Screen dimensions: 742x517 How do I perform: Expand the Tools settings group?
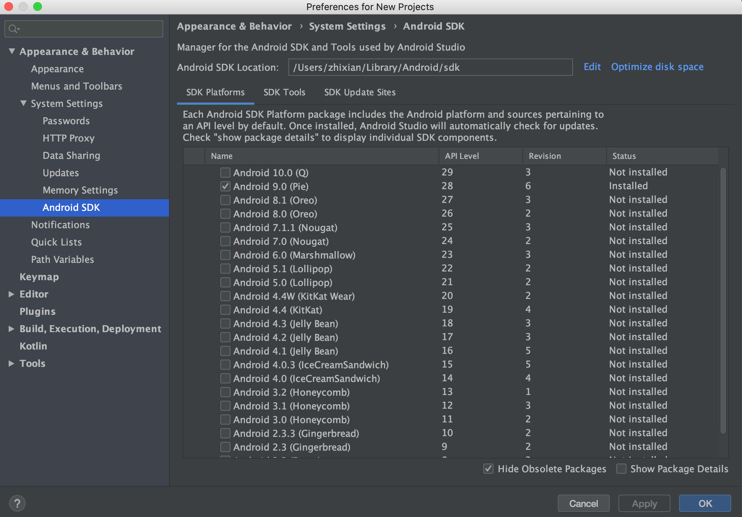(x=11, y=364)
